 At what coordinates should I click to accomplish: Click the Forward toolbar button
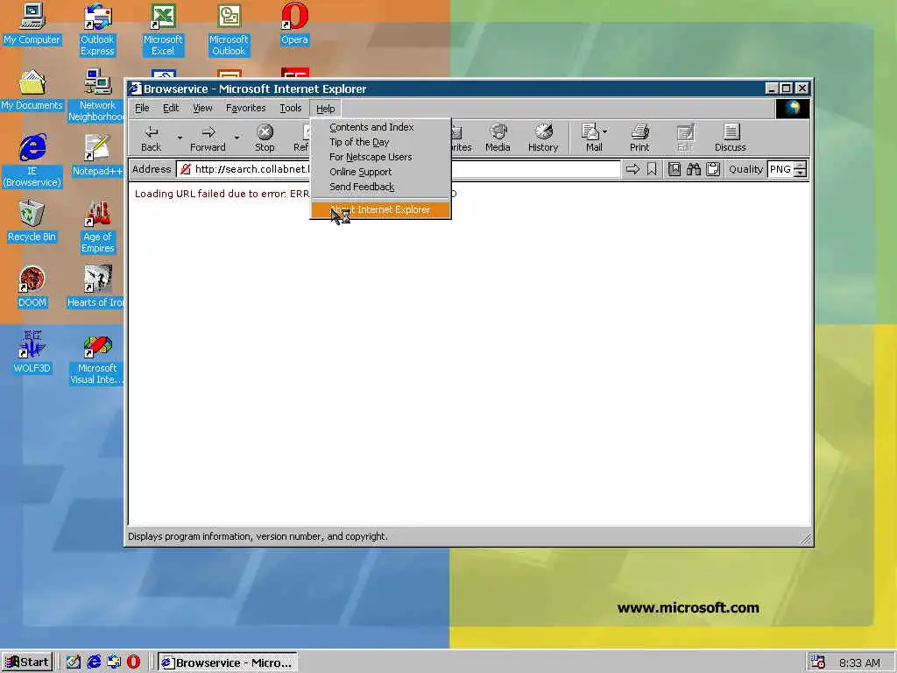(x=208, y=138)
